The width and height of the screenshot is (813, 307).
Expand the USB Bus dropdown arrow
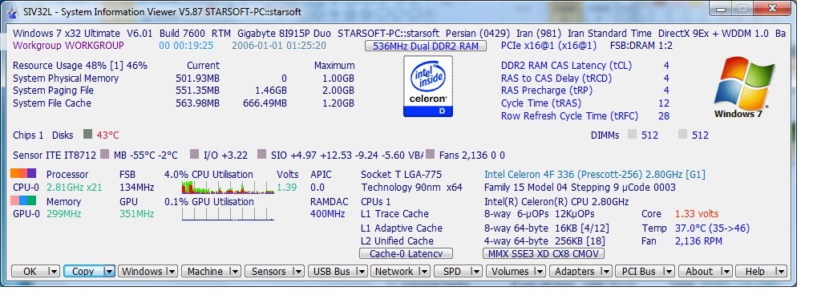pyautogui.click(x=362, y=271)
